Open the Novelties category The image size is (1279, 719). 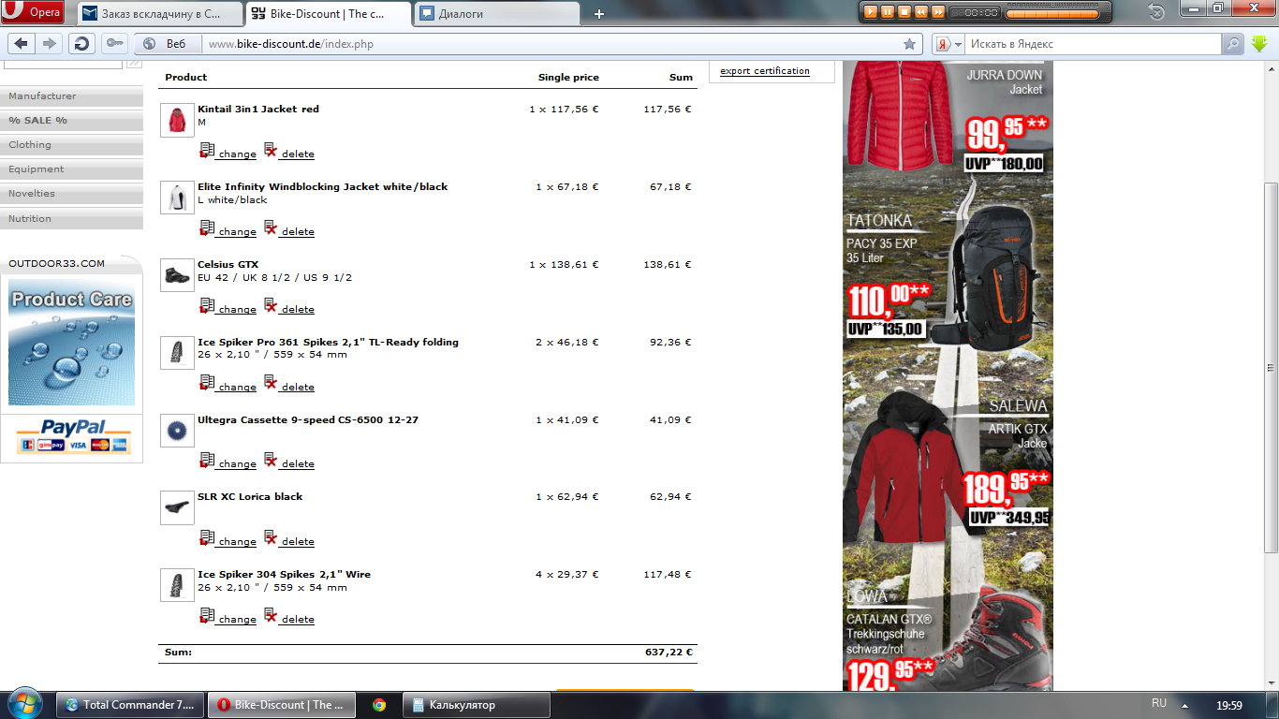click(x=71, y=194)
